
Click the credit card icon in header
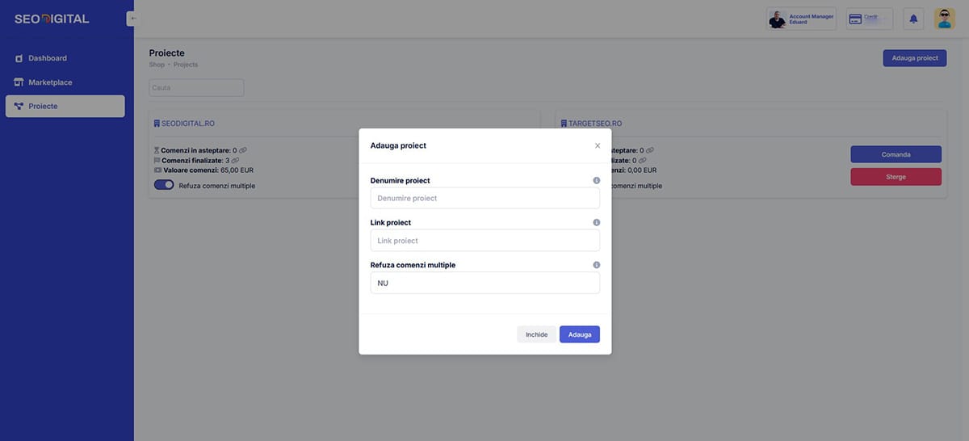(855, 19)
